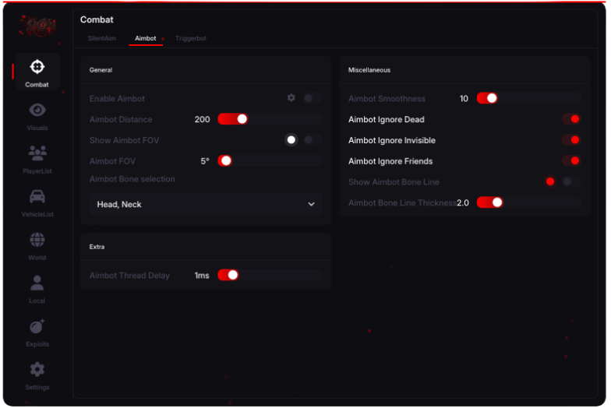
Task: Click the Enable Aimbot label
Action: [x=117, y=98]
